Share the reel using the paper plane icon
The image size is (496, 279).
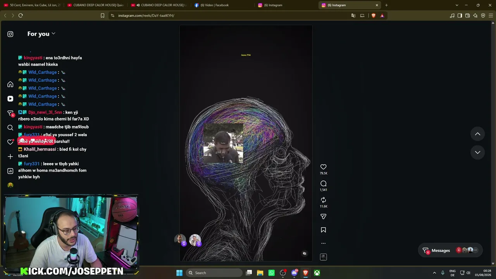(324, 217)
